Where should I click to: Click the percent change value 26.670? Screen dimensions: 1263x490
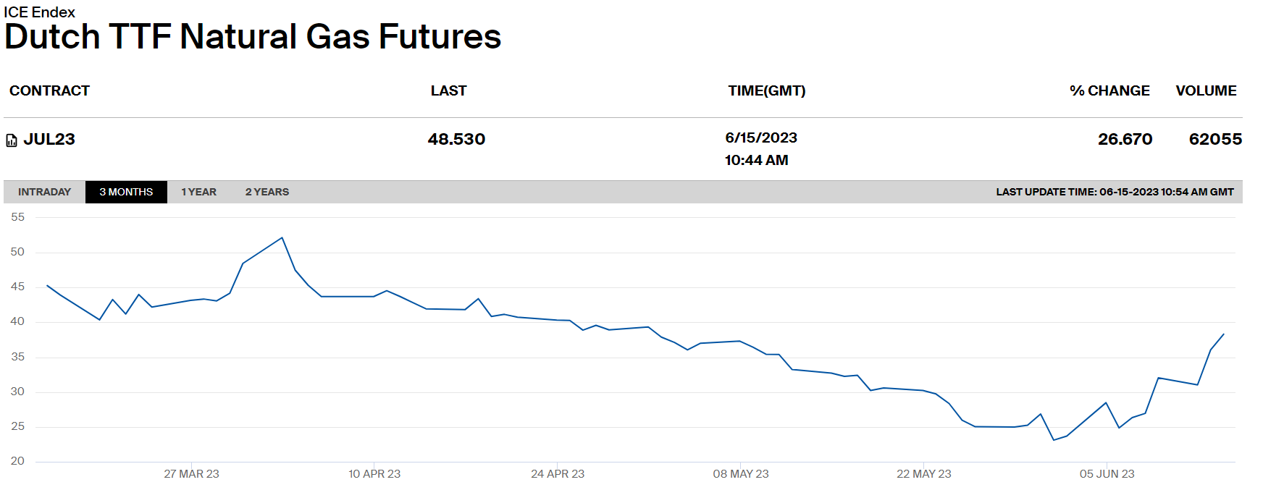coord(1125,139)
